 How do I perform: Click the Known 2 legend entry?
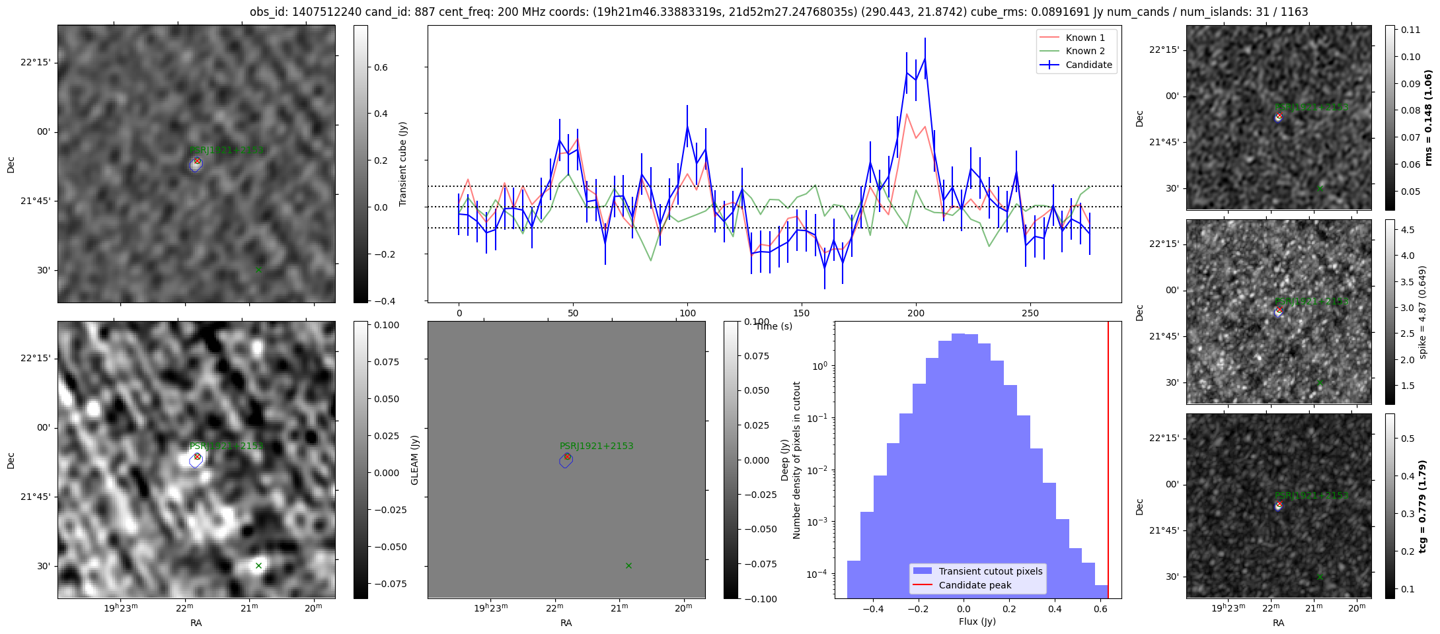(1084, 51)
